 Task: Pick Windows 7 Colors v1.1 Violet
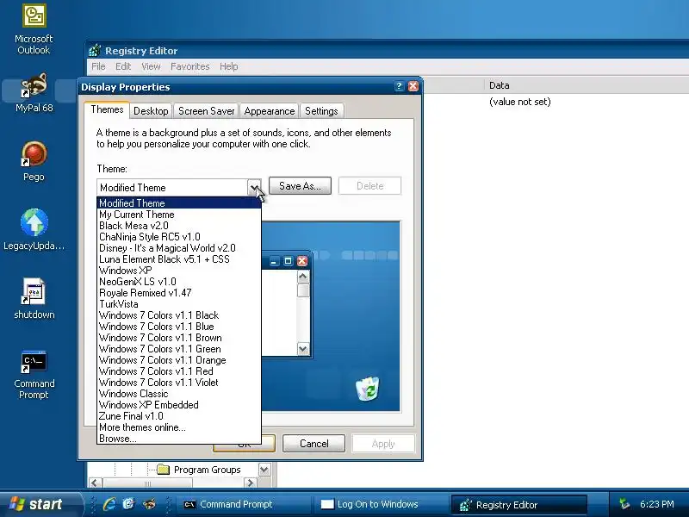(179, 383)
